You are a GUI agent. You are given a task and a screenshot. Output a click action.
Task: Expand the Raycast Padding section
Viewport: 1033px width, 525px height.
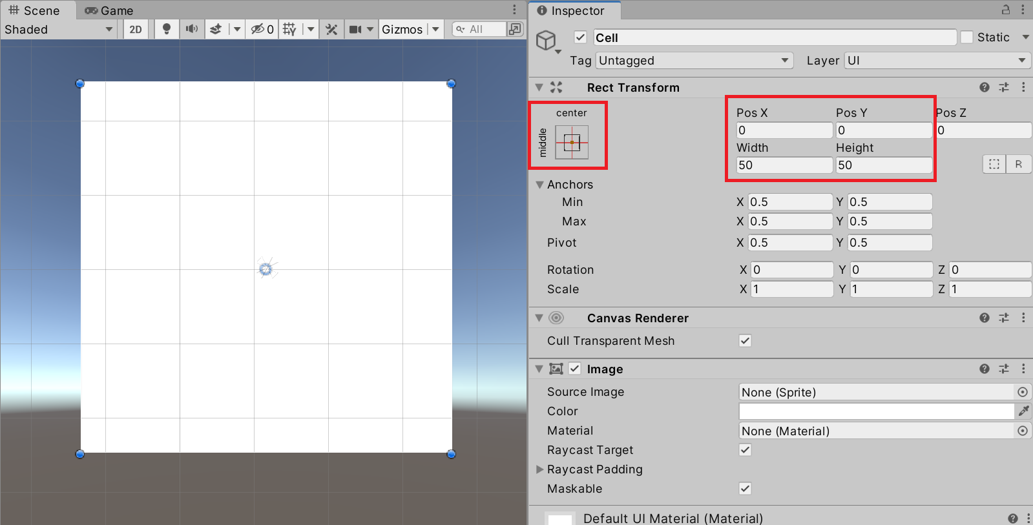coord(539,469)
